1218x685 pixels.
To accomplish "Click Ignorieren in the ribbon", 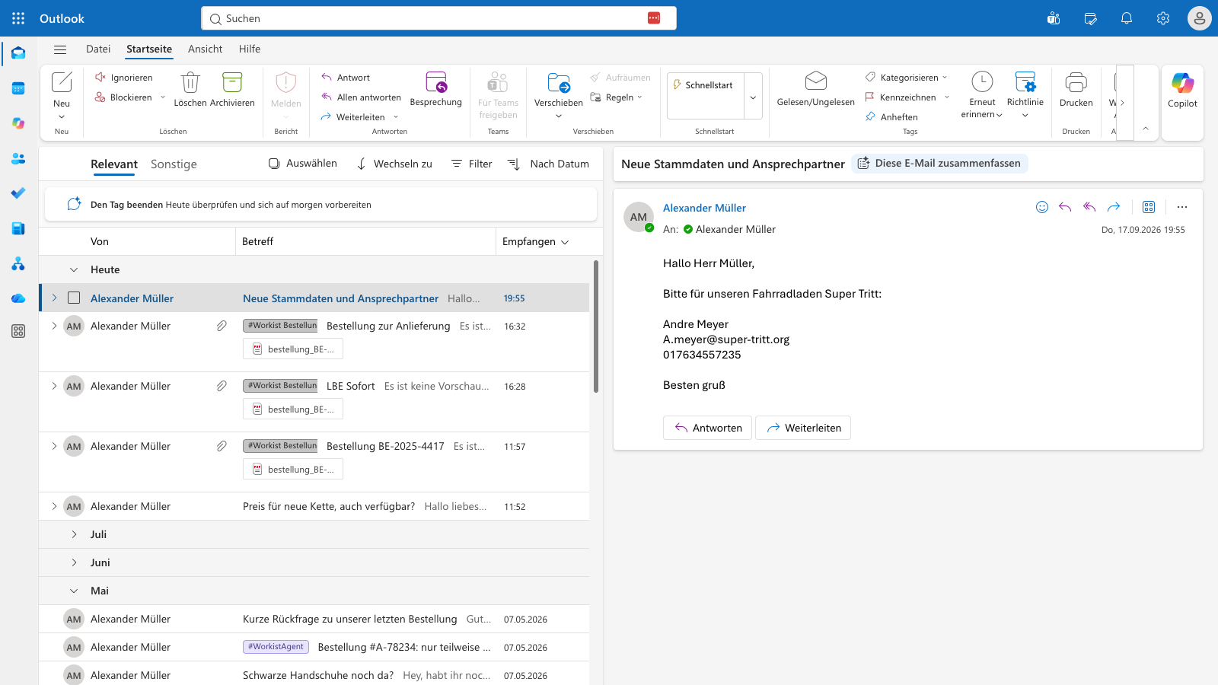I will pos(124,78).
